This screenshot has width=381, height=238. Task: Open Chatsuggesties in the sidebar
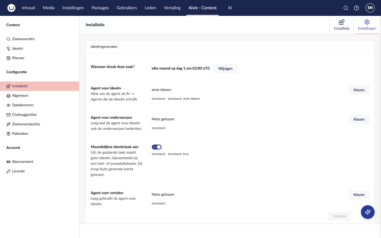pyautogui.click(x=40, y=115)
